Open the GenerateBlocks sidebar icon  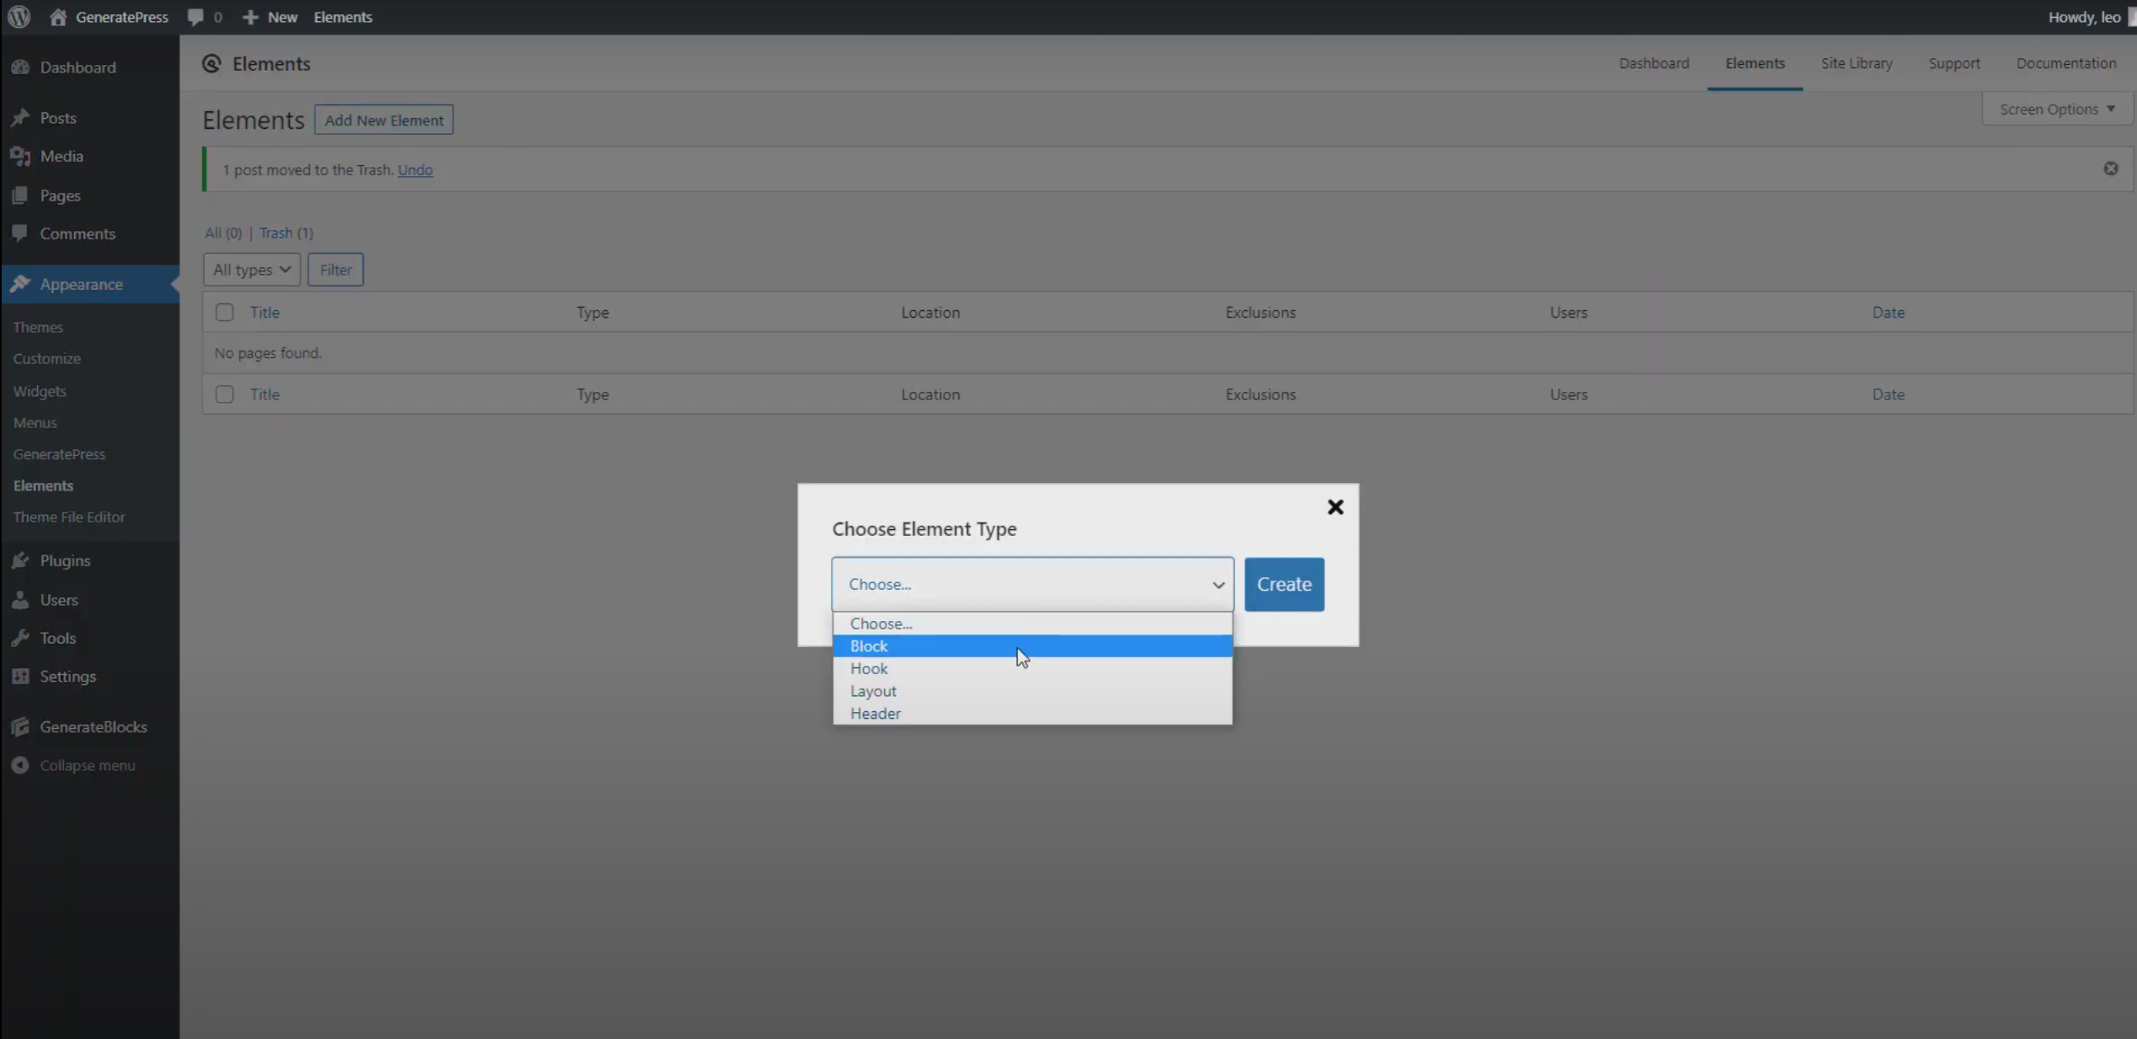[20, 726]
